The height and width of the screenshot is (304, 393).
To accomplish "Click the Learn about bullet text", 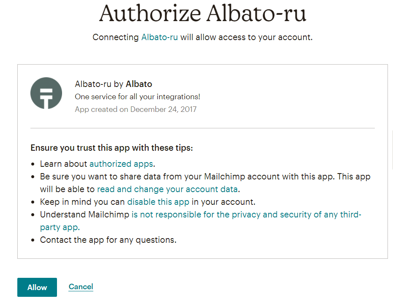I will coord(64,164).
